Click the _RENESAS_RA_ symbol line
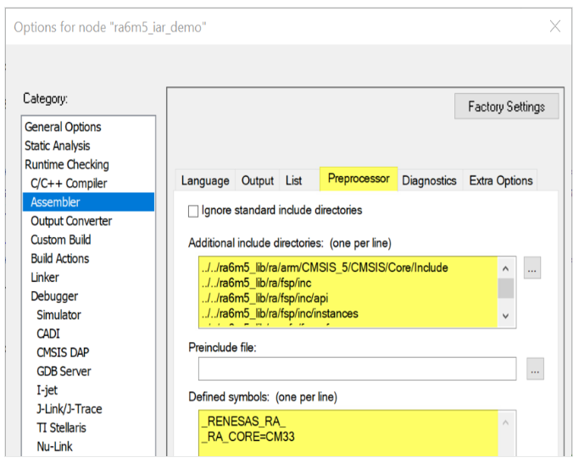 [x=243, y=422]
